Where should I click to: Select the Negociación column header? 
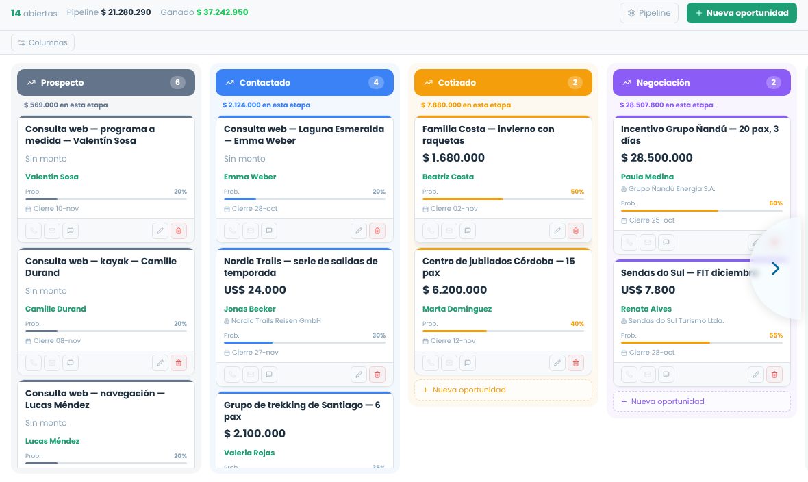701,82
